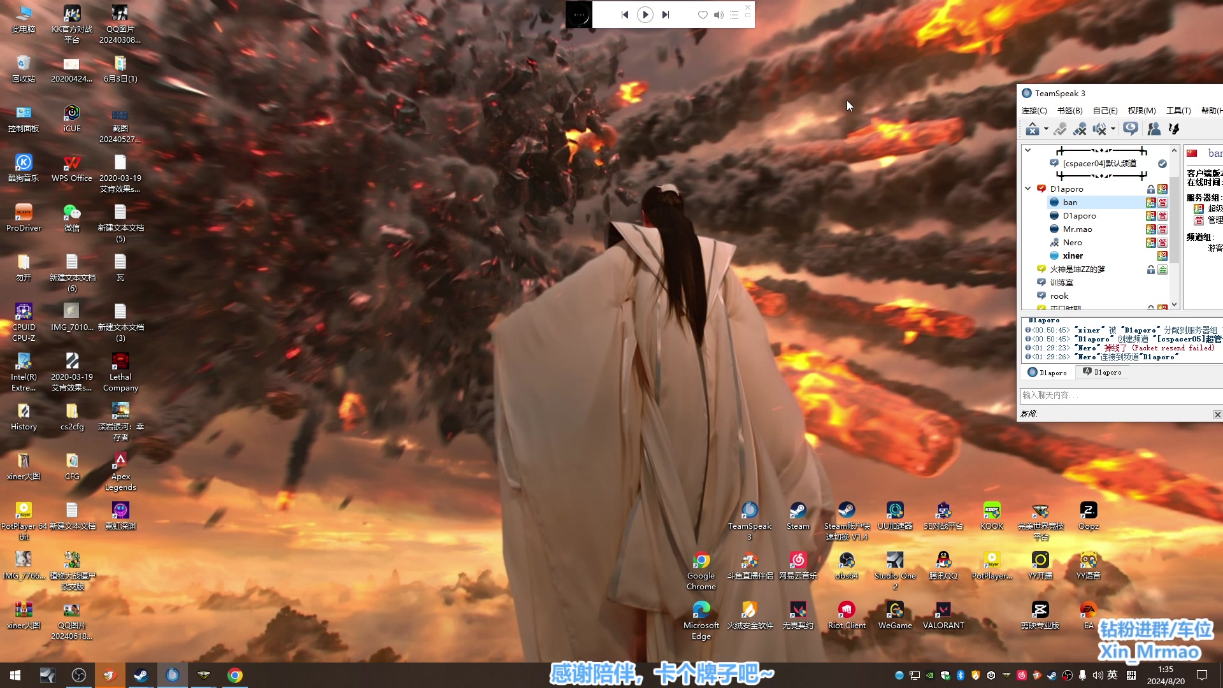This screenshot has height=688, width=1223.
Task: Open dropdown arrow next to mute speakers icon
Action: tap(1113, 129)
